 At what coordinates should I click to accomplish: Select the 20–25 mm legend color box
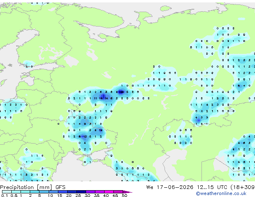(x=72, y=192)
